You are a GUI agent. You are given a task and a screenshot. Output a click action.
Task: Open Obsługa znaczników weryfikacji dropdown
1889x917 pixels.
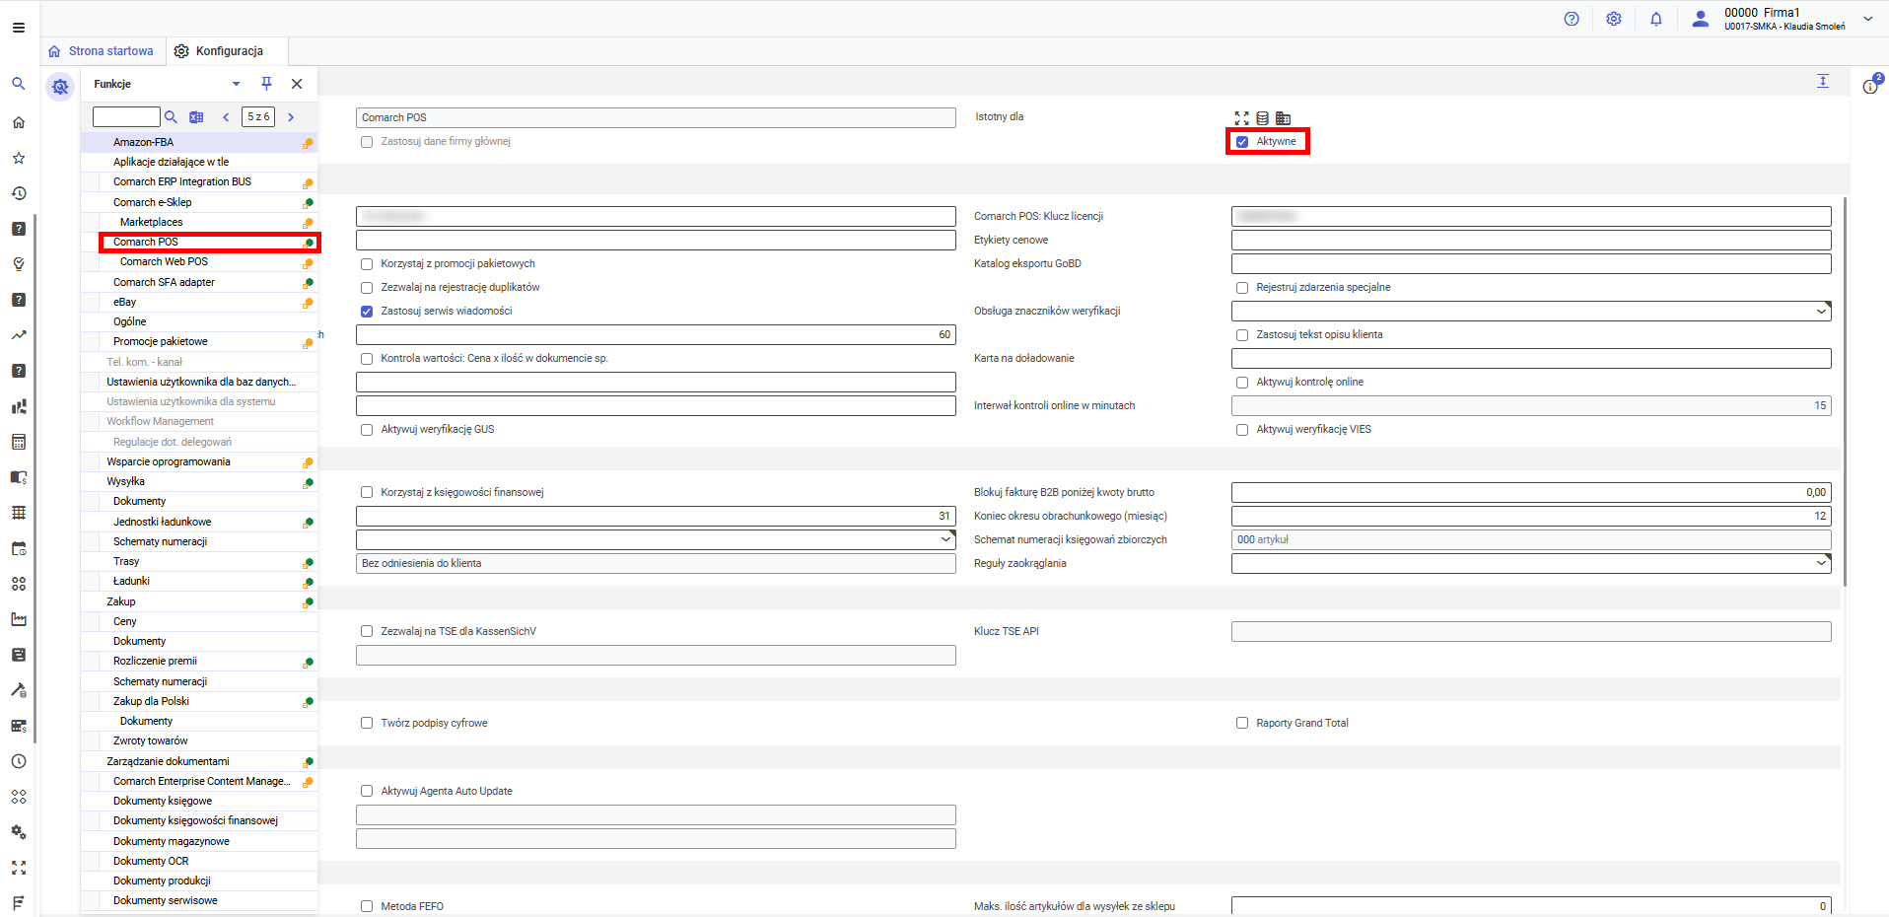1821,312
